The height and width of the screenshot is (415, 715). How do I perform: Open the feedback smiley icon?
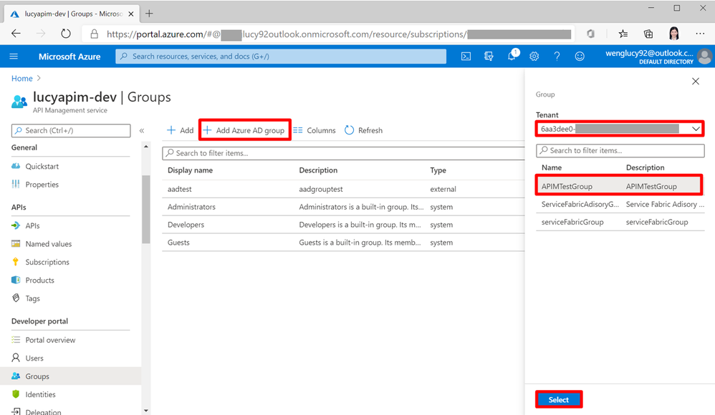pos(580,57)
